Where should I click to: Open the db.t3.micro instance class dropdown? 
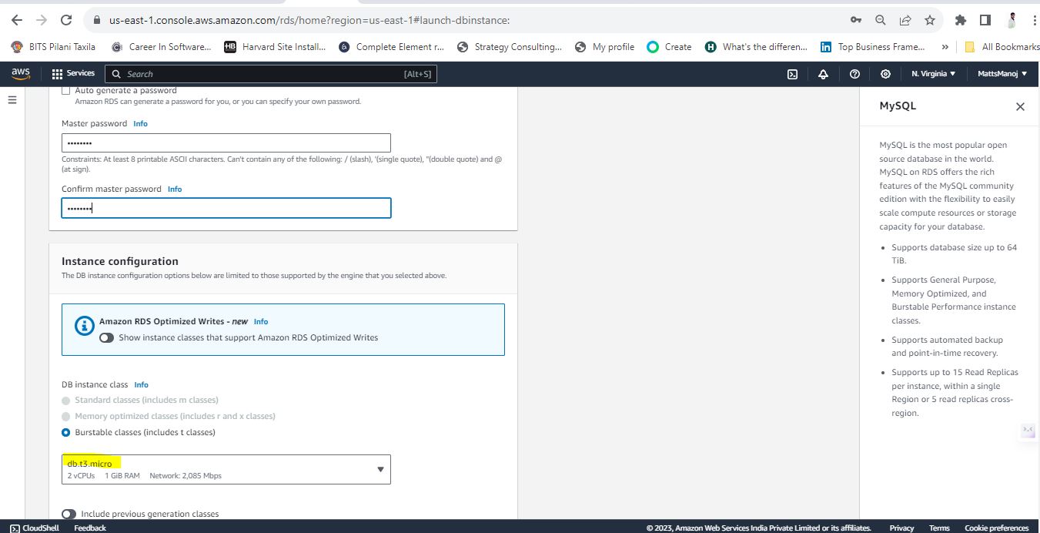[x=226, y=469]
